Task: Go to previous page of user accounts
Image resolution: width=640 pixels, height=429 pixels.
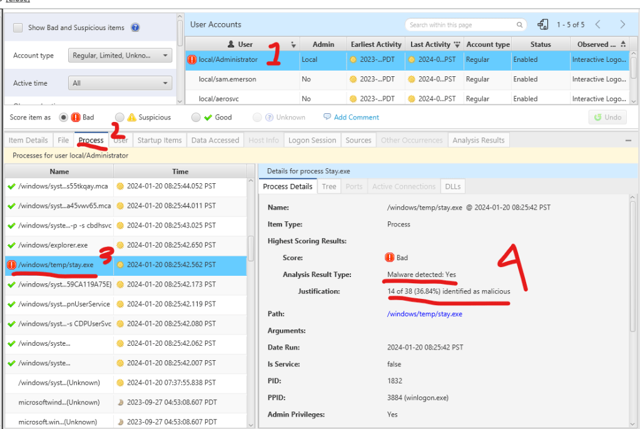Action: tap(598, 25)
